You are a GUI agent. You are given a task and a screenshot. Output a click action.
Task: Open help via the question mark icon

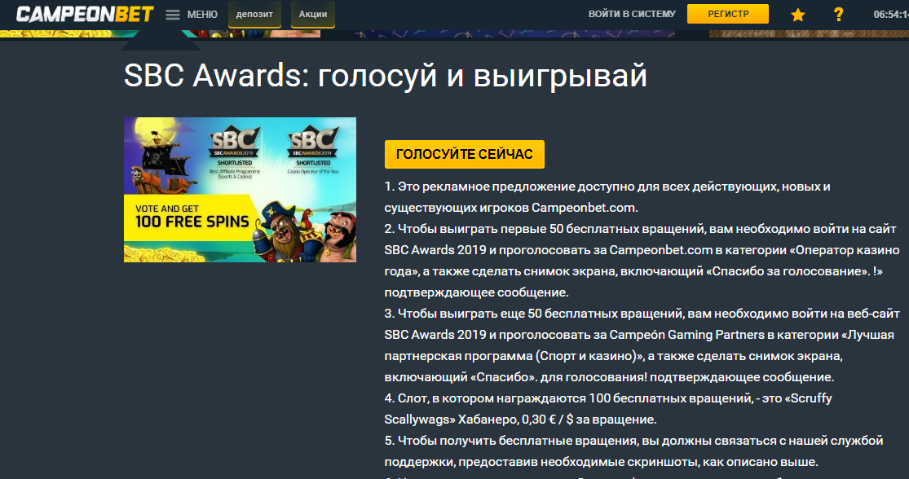point(838,15)
